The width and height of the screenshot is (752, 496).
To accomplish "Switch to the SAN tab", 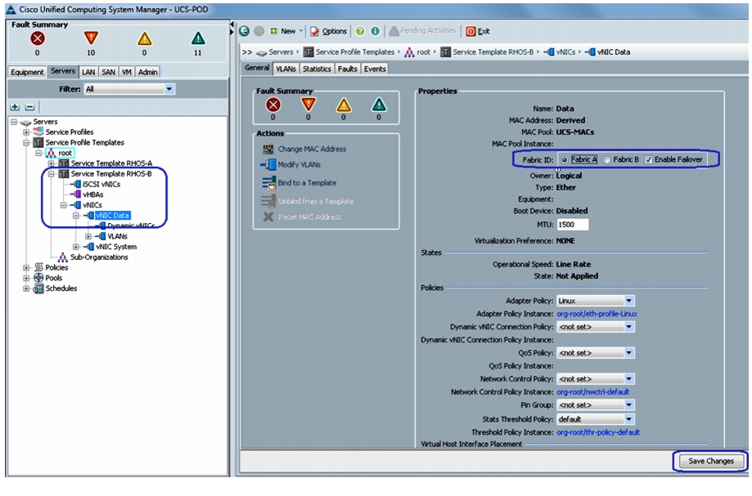I will coord(108,72).
